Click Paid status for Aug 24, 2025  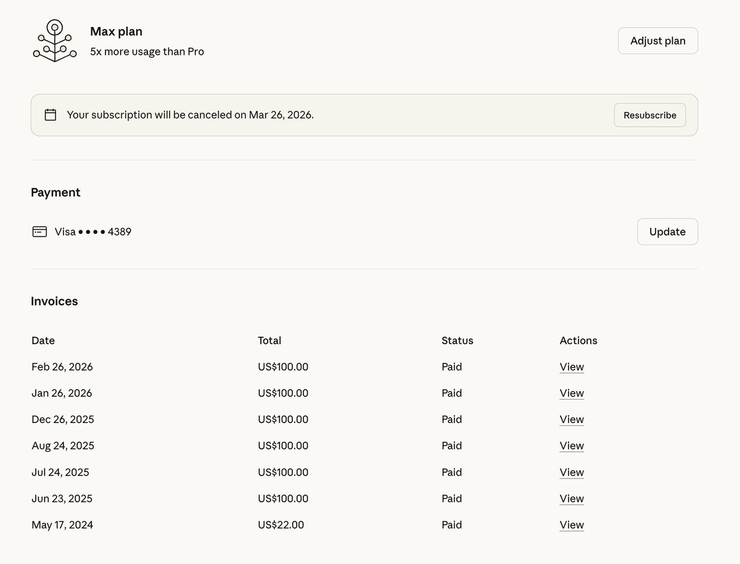tap(452, 446)
